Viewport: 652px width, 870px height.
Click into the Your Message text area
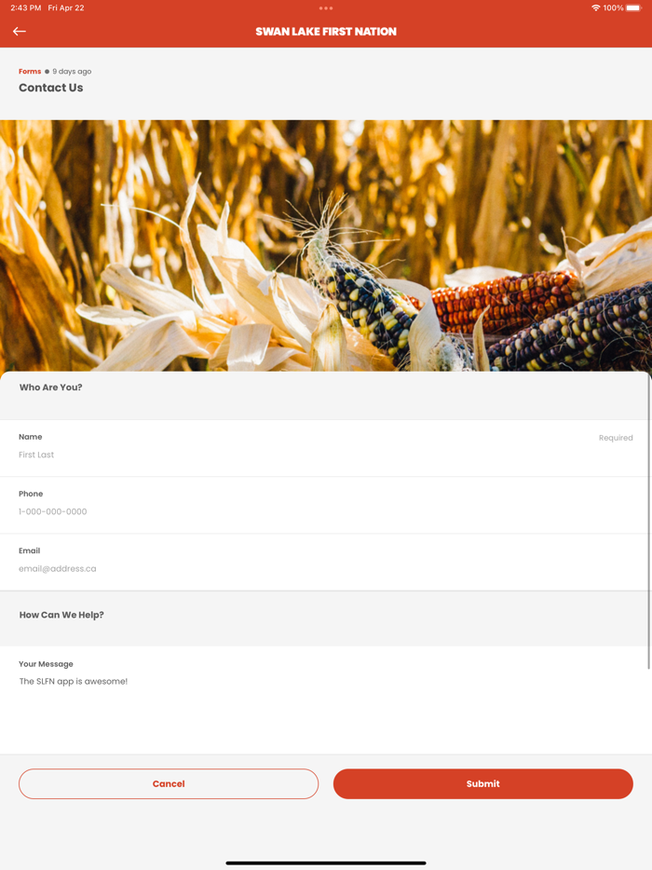coord(326,700)
